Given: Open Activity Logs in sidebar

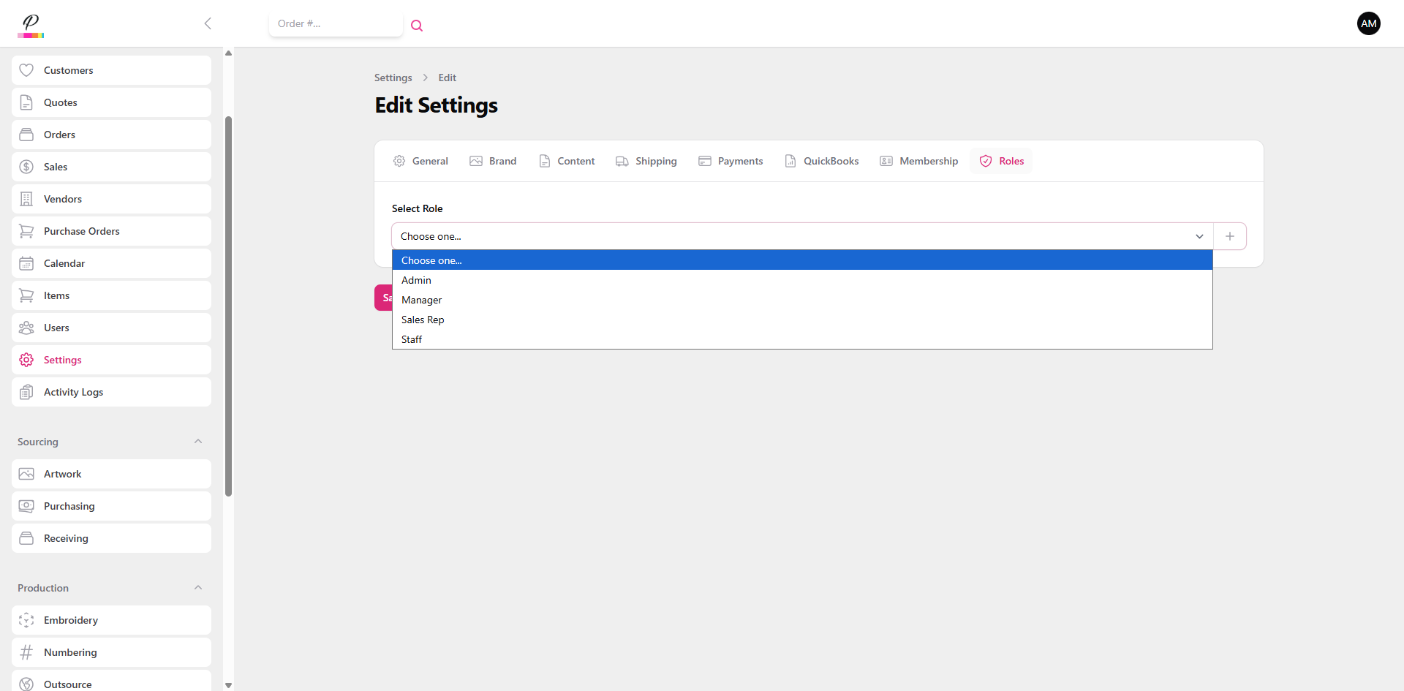Looking at the screenshot, I should pos(73,392).
